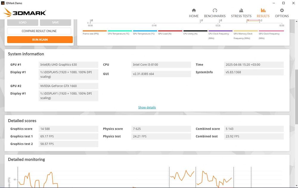Select the Intel(R) UHD Graphics 630 value

coord(69,64)
